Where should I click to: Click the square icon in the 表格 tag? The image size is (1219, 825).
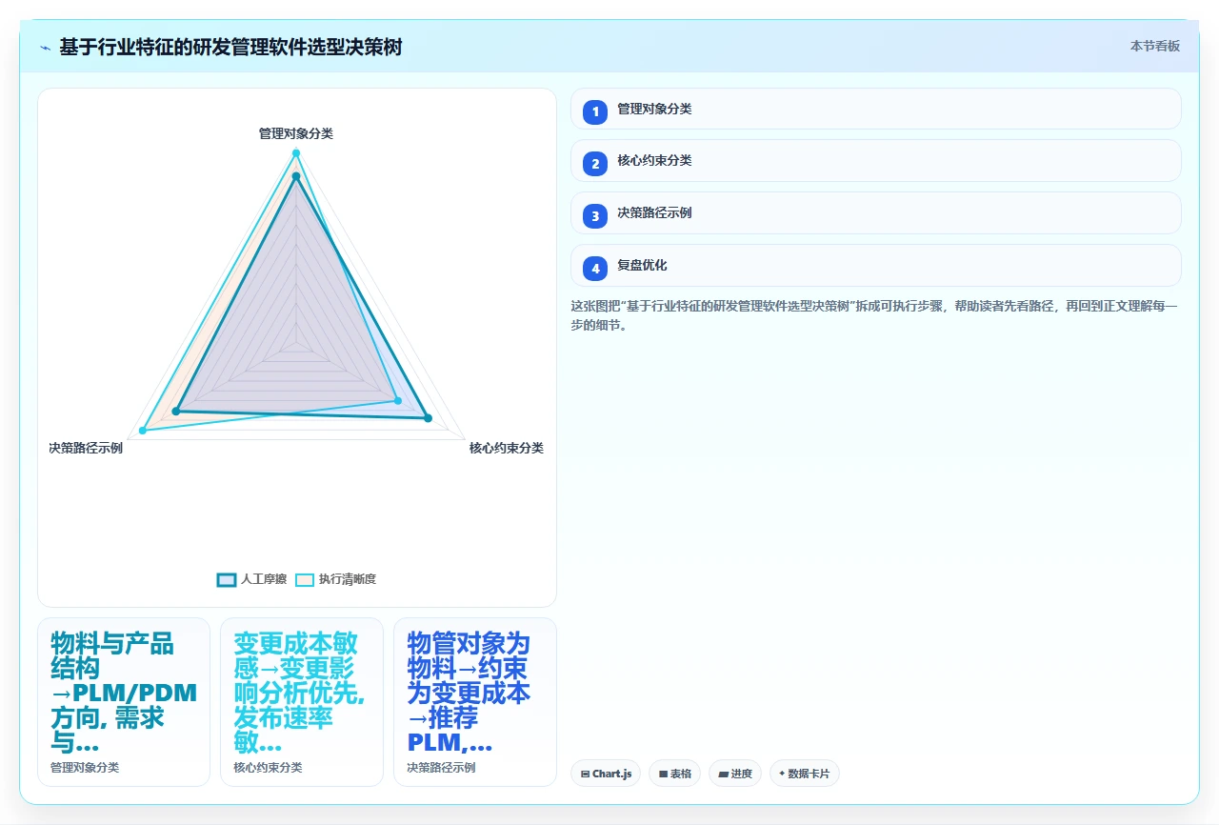[663, 774]
